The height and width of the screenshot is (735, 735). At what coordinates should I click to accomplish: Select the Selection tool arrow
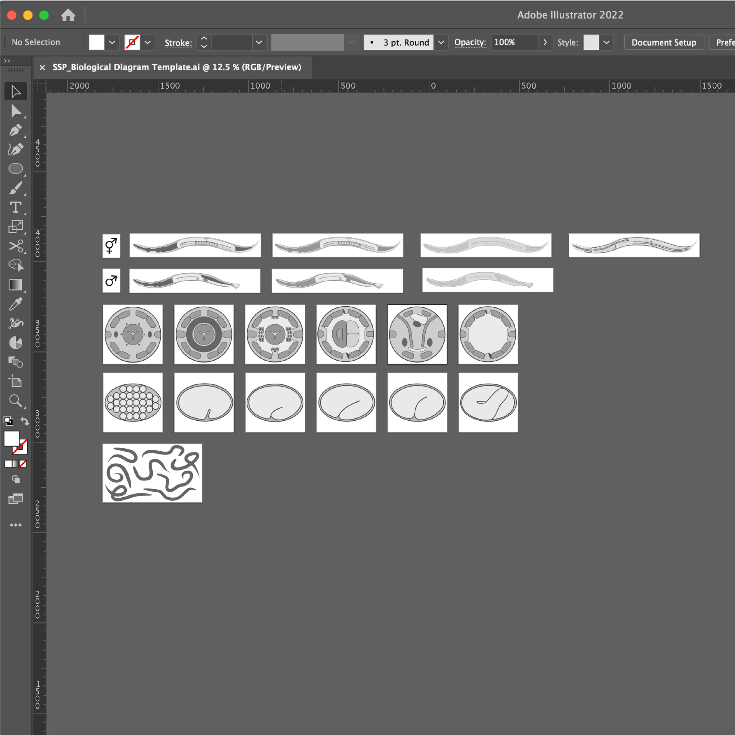click(x=16, y=91)
